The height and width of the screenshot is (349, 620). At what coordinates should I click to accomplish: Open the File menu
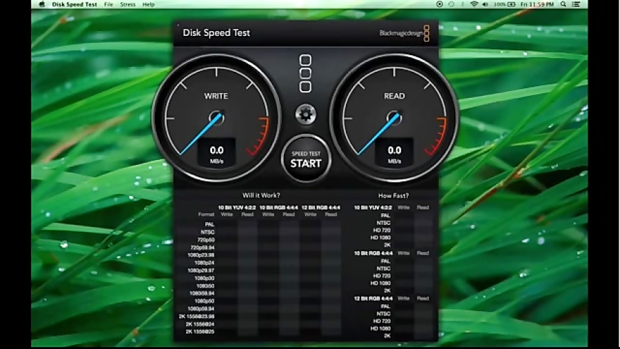(x=108, y=4)
